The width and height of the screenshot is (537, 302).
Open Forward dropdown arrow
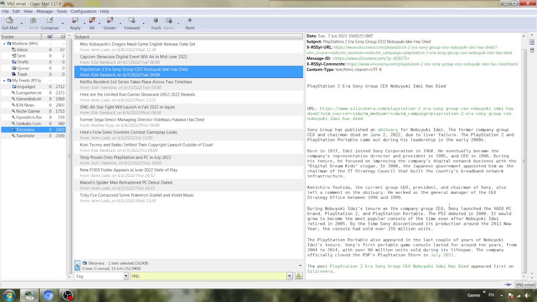click(x=143, y=23)
